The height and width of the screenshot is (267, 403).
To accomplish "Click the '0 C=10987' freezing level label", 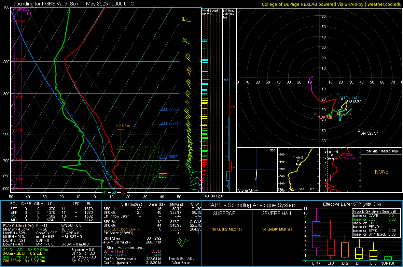I will pos(168,157).
